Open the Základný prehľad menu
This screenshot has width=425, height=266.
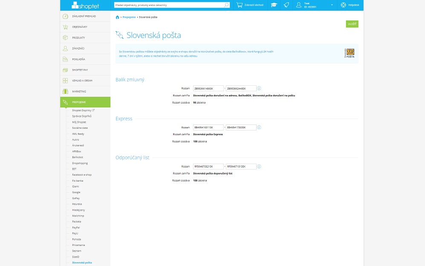85,16
